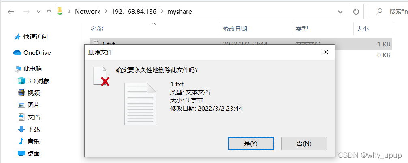
Task: Close the 删除文件 dialog
Action: [x=326, y=52]
